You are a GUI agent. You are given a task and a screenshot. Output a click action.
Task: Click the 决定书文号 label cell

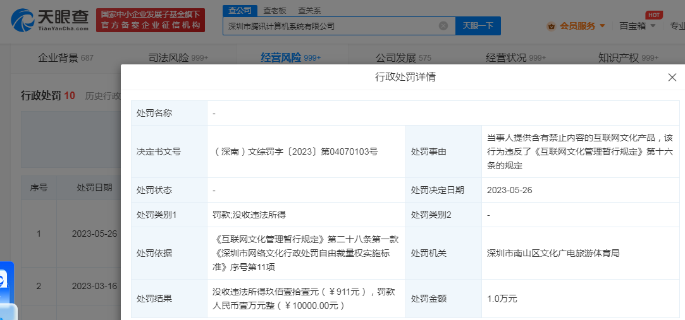(169, 151)
